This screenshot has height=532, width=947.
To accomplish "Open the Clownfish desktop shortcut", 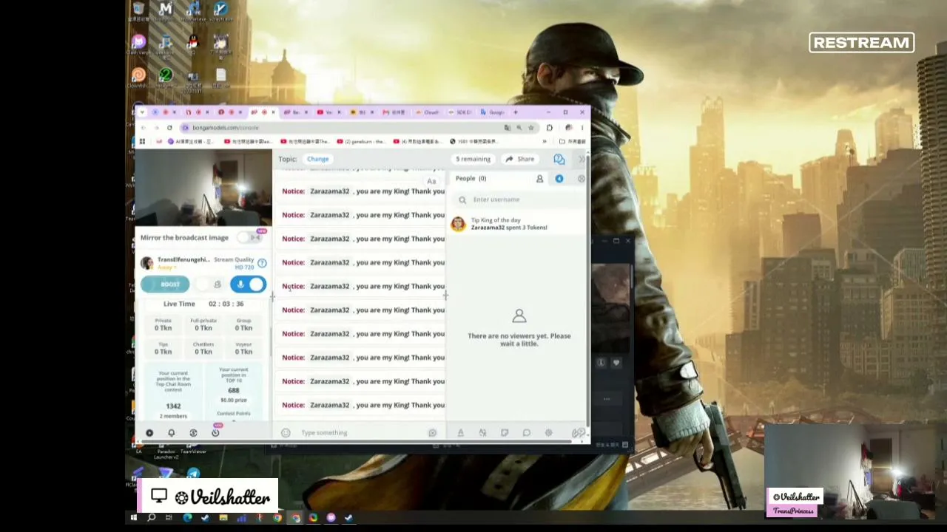I will (x=138, y=78).
